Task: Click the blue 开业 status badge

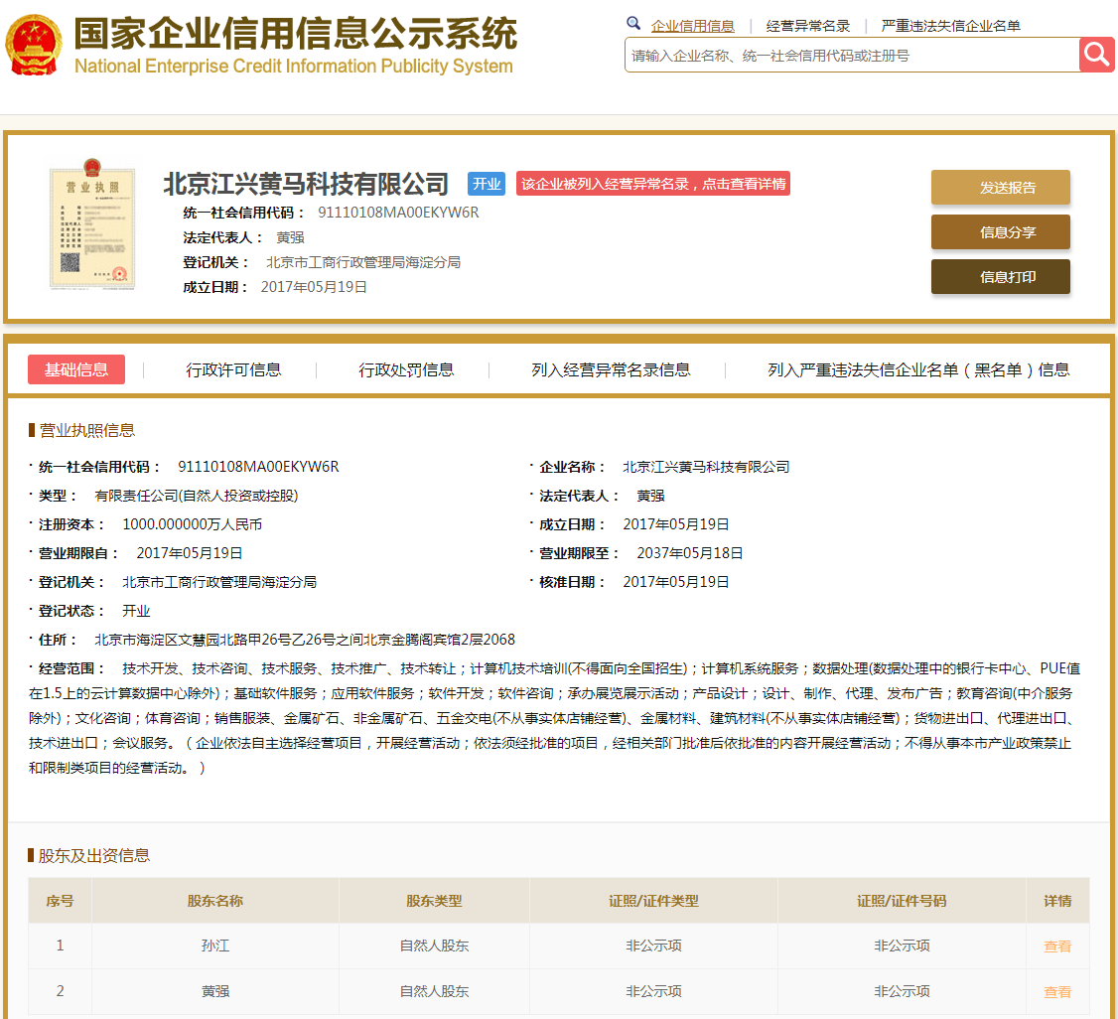Action: (x=487, y=184)
